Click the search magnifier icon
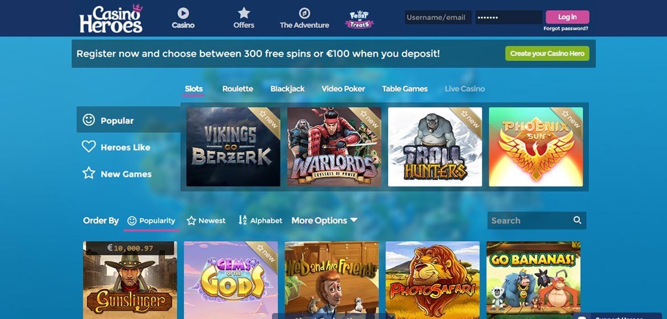This screenshot has height=319, width=667. pyautogui.click(x=577, y=220)
